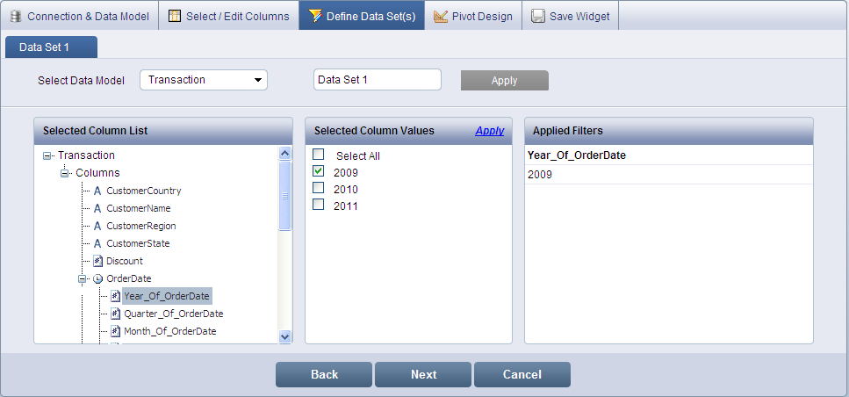
Task: Click the disk icon on Save Widget
Action: pyautogui.click(x=538, y=16)
